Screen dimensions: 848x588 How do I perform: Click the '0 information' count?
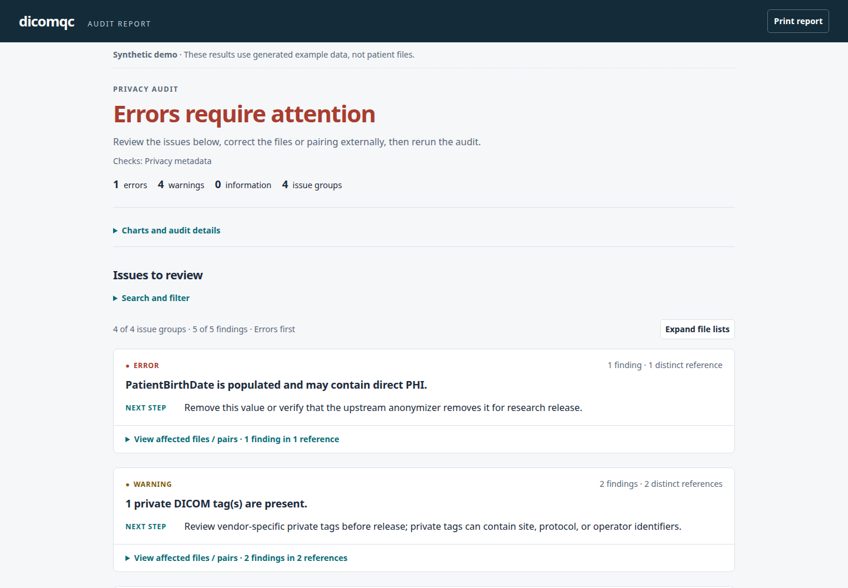243,185
